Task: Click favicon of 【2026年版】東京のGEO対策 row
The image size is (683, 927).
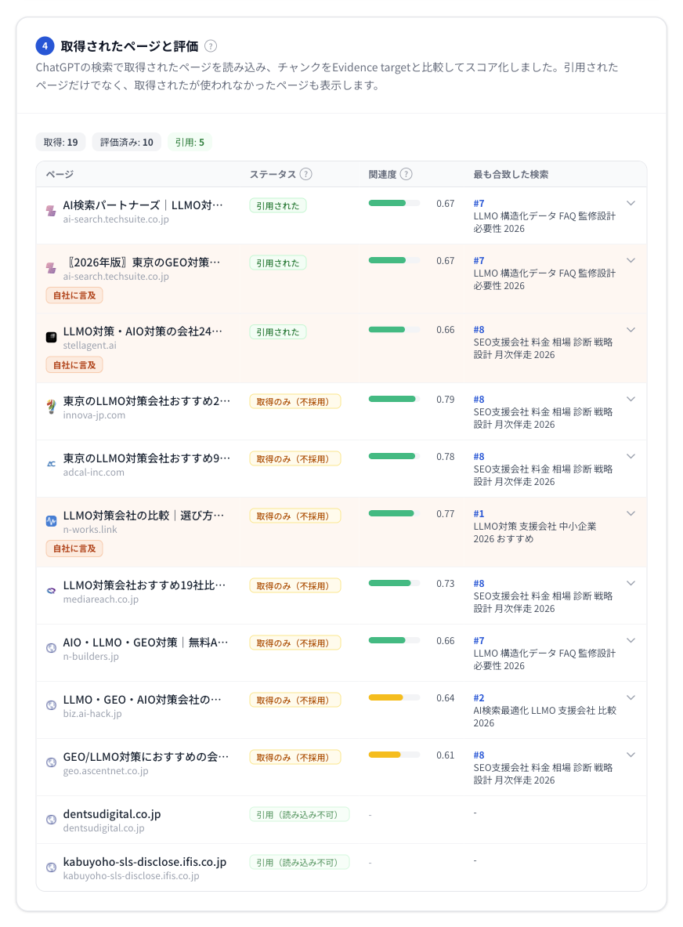Action: pos(52,268)
